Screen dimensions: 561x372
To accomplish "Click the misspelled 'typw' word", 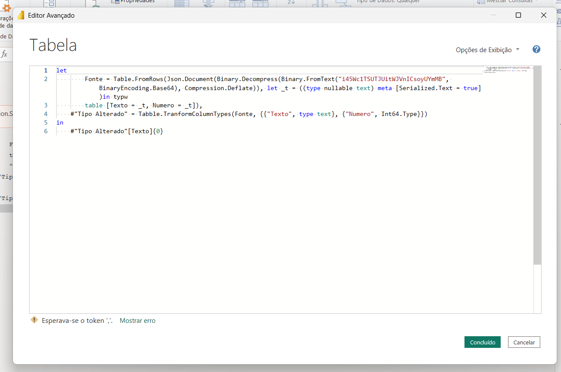I will [x=121, y=97].
